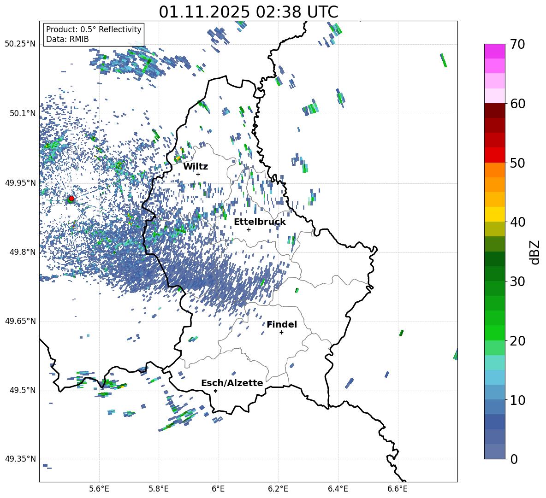Click the 6.4°E longitude label

[338, 489]
